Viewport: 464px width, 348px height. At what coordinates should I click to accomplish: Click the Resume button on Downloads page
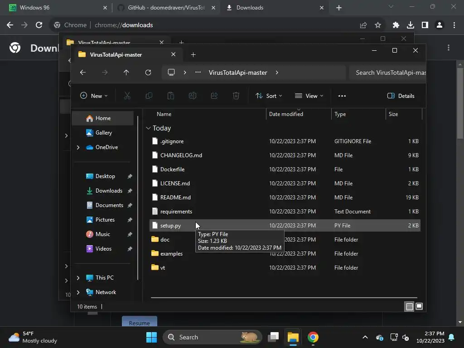[x=140, y=322]
